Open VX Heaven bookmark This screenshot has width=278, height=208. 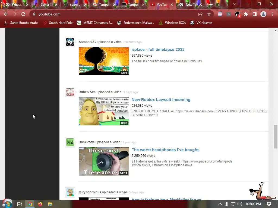click(x=201, y=23)
